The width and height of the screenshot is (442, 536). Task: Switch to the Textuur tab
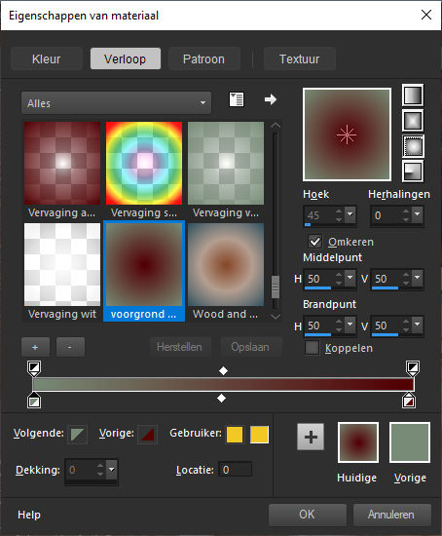[x=300, y=58]
